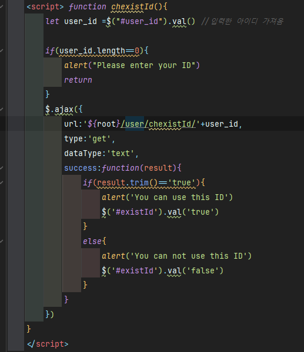Click the closing brace of the success function
Viewport: 304px width, 352px height.
point(66,300)
